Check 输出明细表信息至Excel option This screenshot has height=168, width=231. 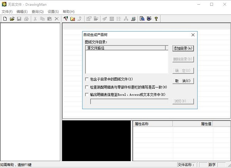[87, 94]
